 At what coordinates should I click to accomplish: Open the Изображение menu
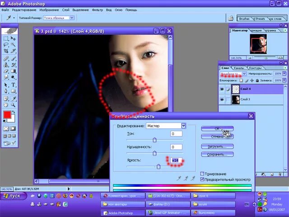(49, 10)
